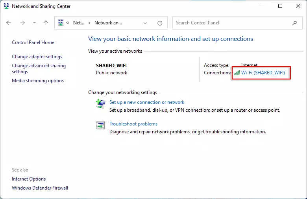Click the forward navigation arrow
The height and width of the screenshot is (199, 307).
point(22,23)
